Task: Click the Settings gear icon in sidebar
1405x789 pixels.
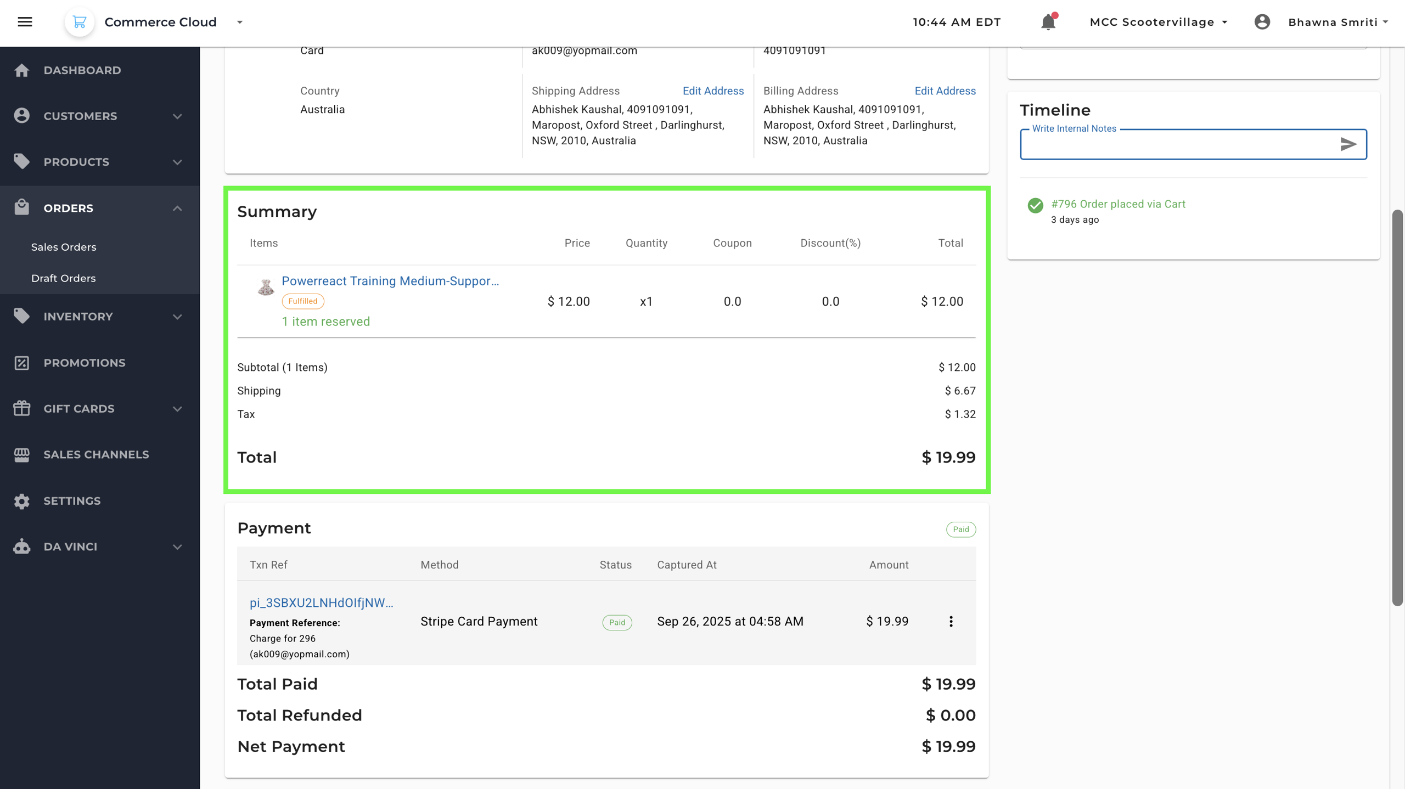Action: [22, 501]
